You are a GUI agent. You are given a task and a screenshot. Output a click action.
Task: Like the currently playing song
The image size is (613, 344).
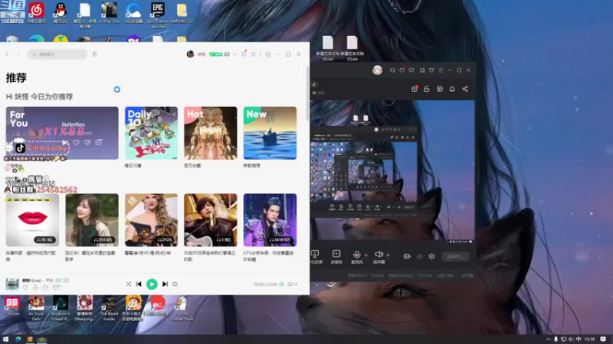[x=25, y=287]
